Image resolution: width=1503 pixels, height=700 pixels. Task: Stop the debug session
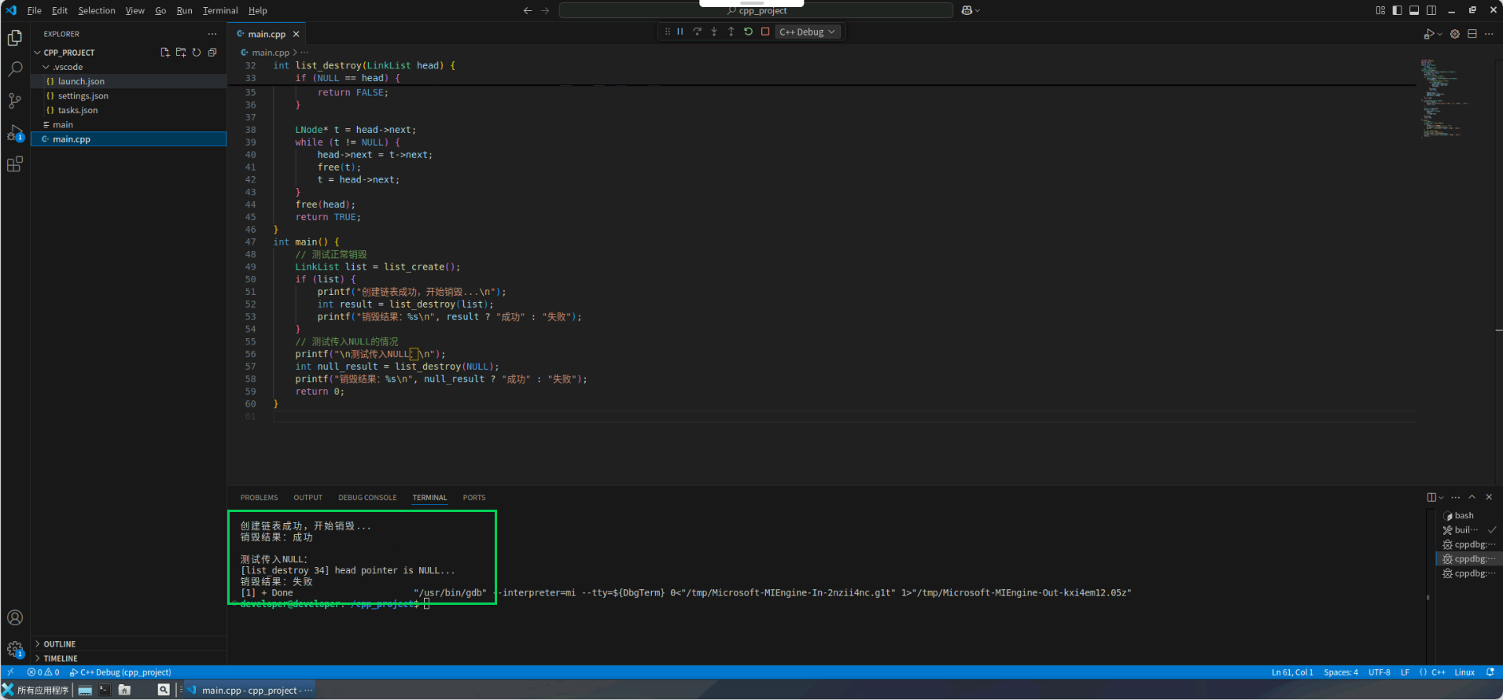(x=764, y=31)
